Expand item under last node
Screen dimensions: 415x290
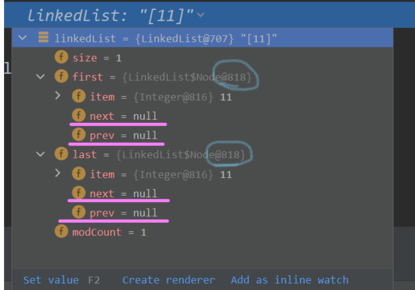point(57,174)
